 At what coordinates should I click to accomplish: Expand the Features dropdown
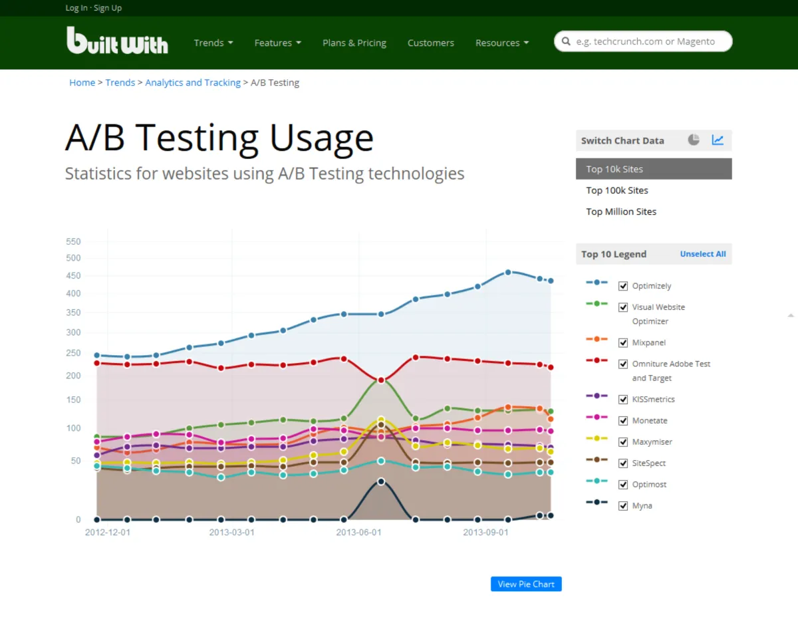coord(278,43)
